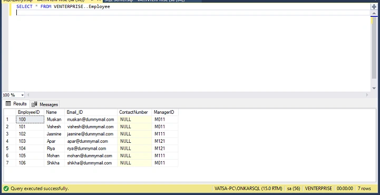Select the EmployeeID column header
The image size is (380, 195).
tap(30, 112)
